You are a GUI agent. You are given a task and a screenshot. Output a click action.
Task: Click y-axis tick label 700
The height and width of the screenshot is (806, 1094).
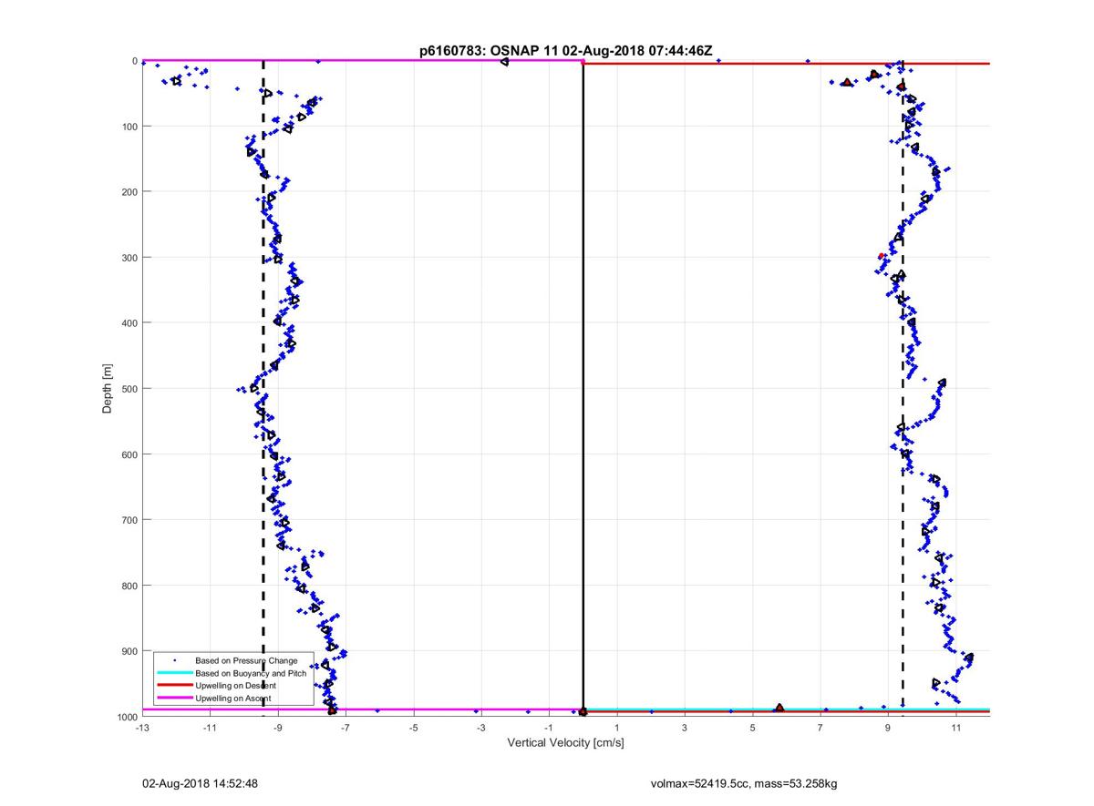(x=129, y=520)
